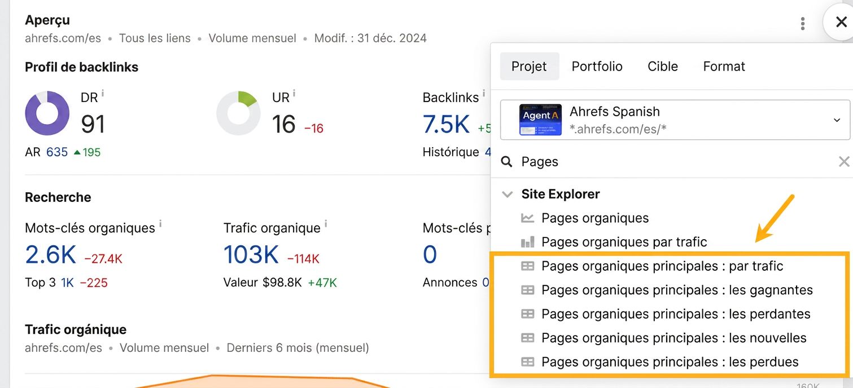Click table icon for 'les perdues' report
Screen dimensions: 853x388
527,362
